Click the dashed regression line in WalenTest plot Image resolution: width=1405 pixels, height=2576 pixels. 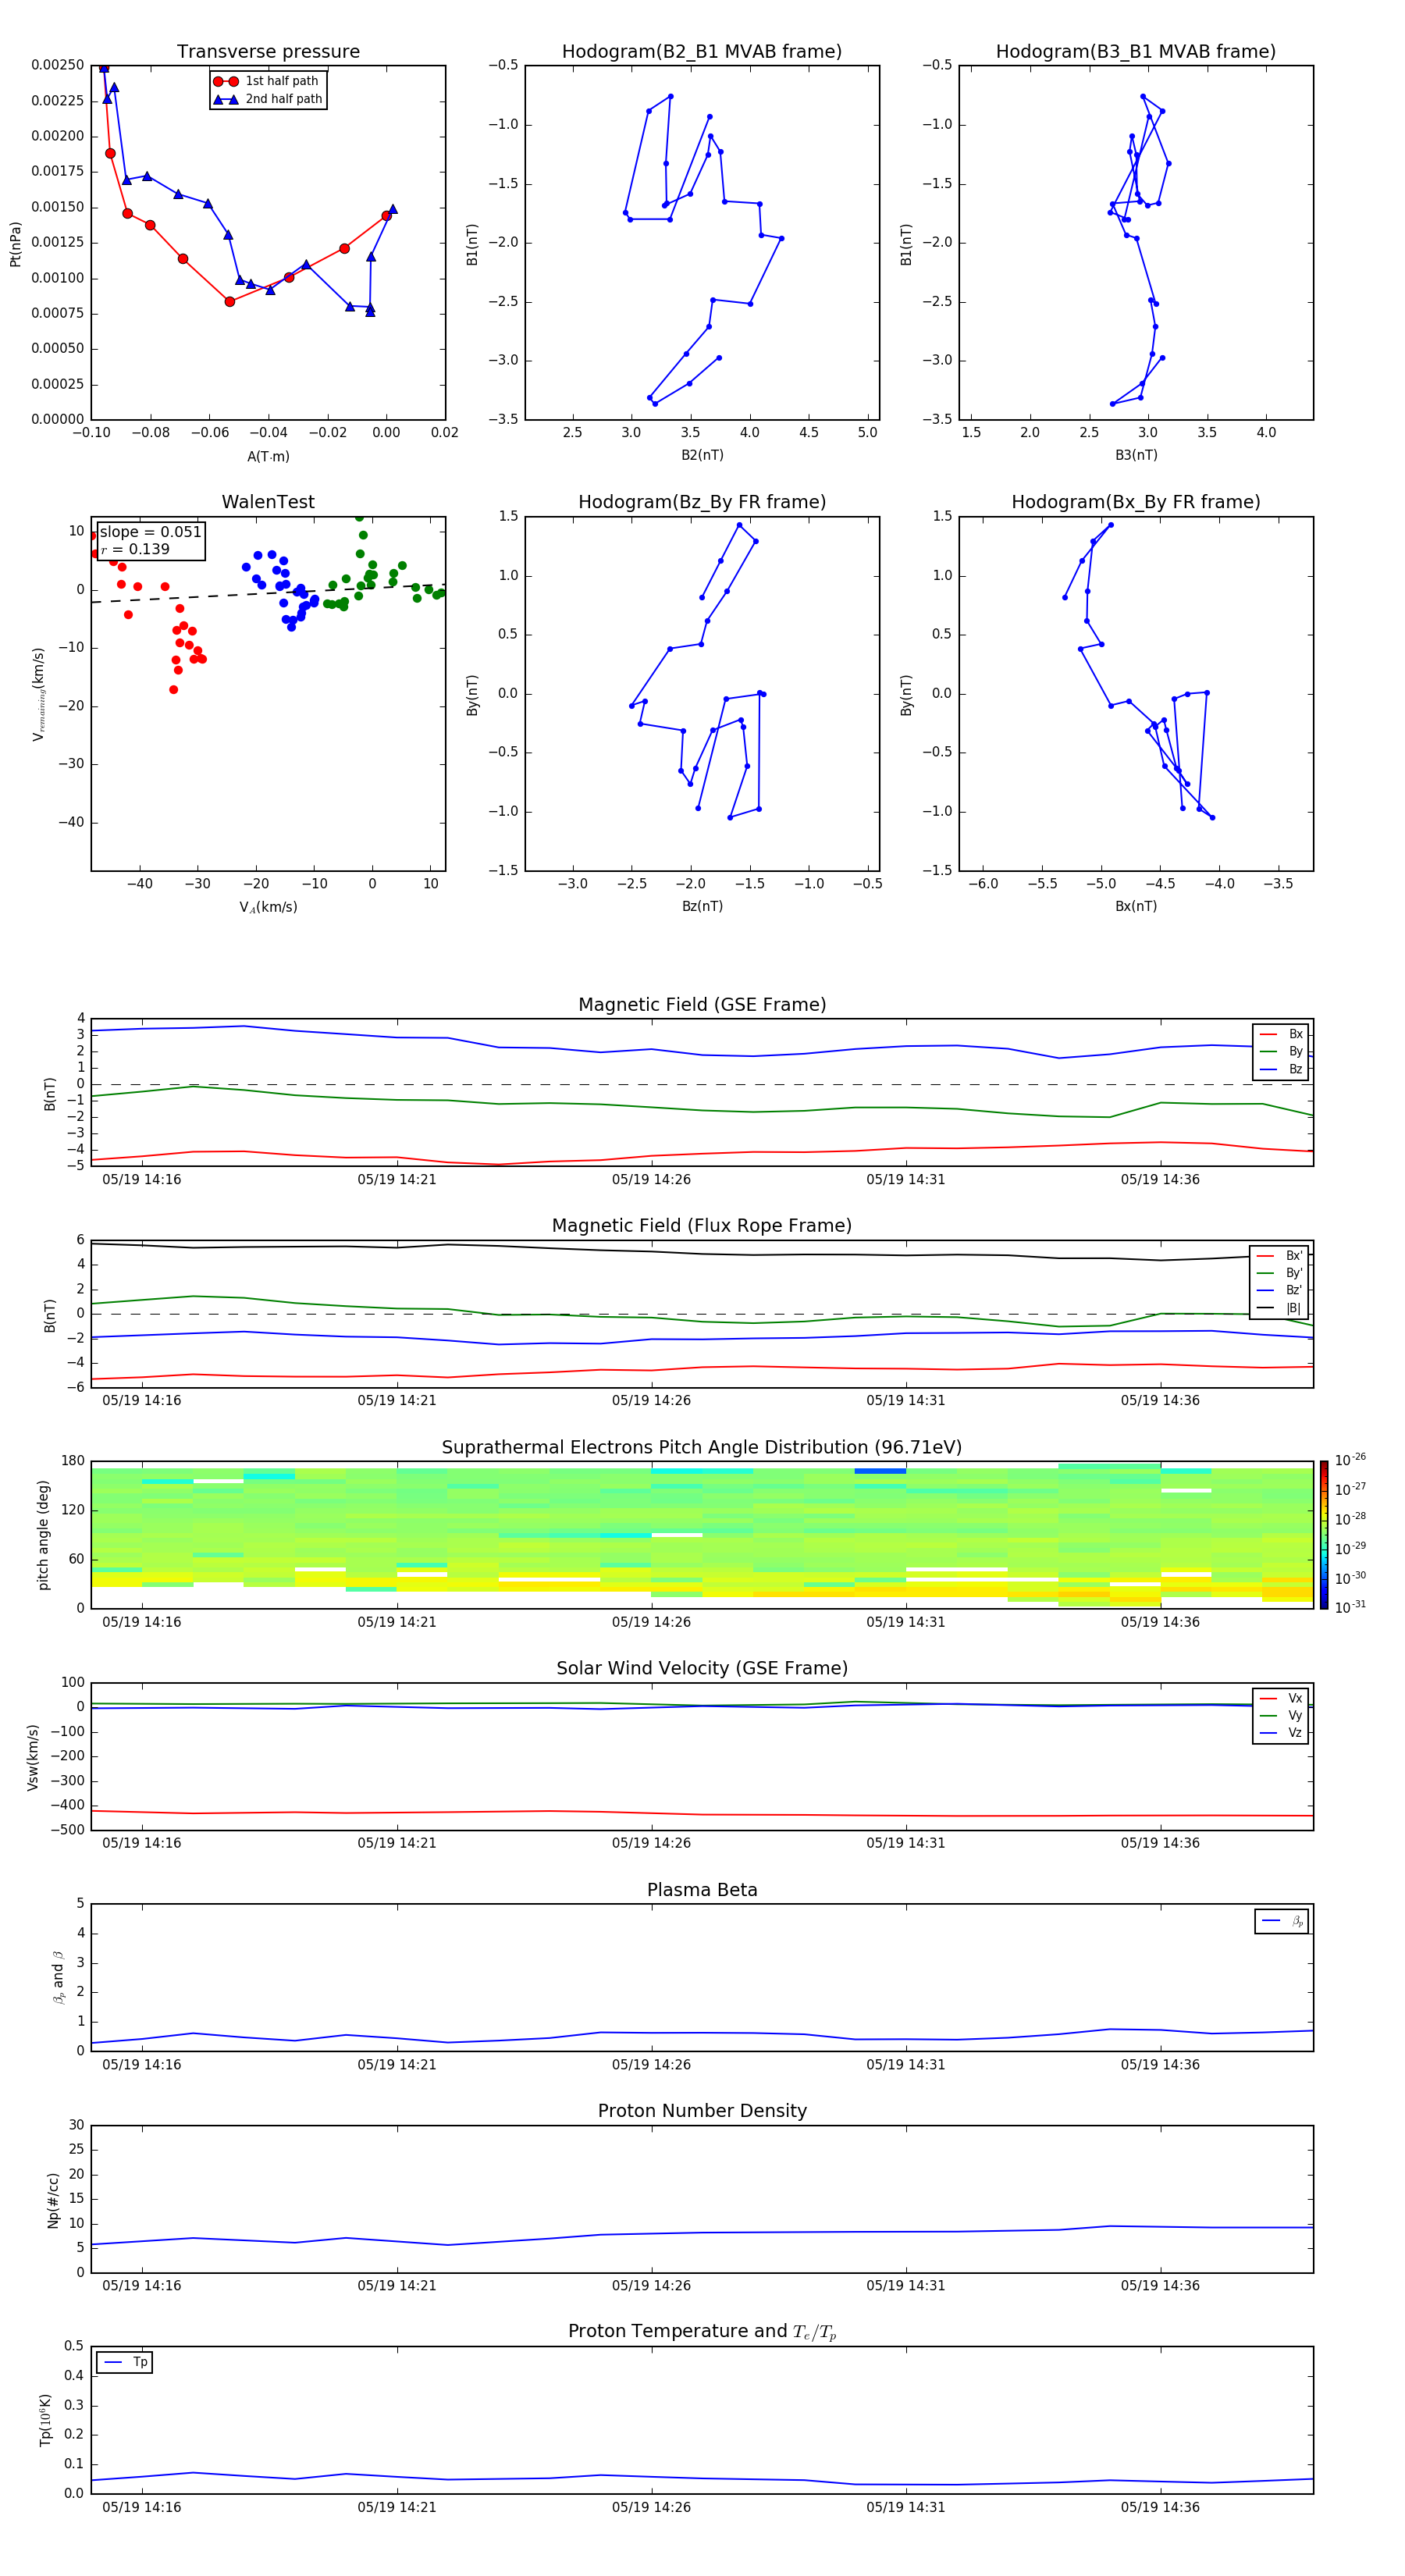tap(268, 593)
